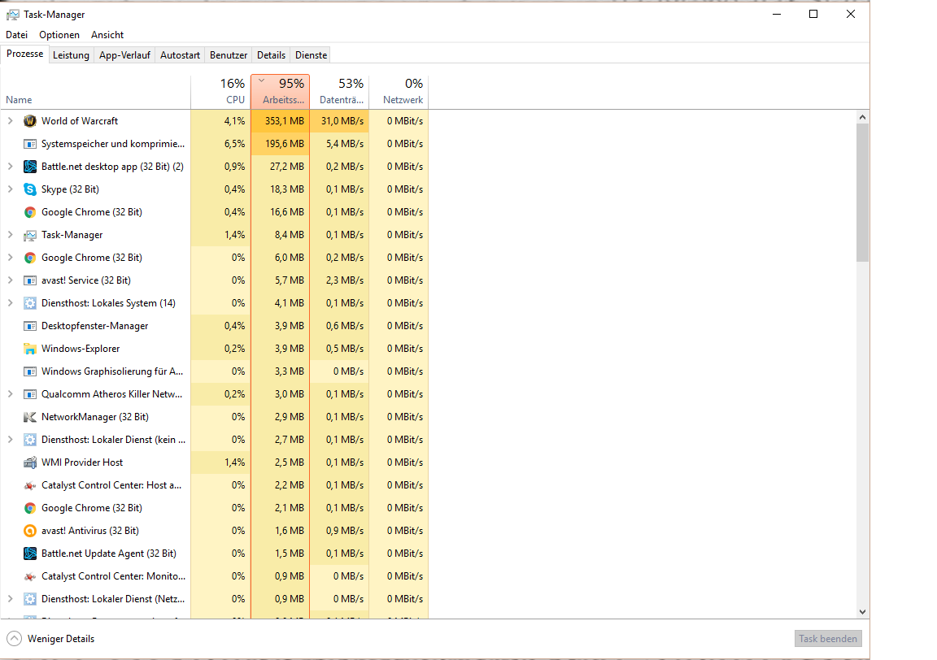Select the Desktopfenster-Manager row name
Screen dimensions: 937x660
[94, 325]
